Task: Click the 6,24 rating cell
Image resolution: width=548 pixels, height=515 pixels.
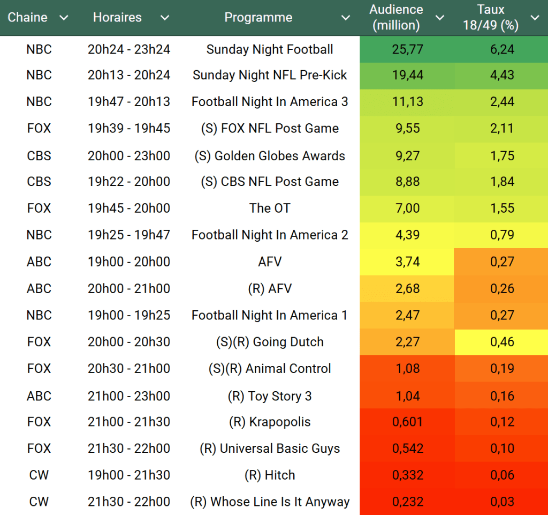Action: point(502,49)
